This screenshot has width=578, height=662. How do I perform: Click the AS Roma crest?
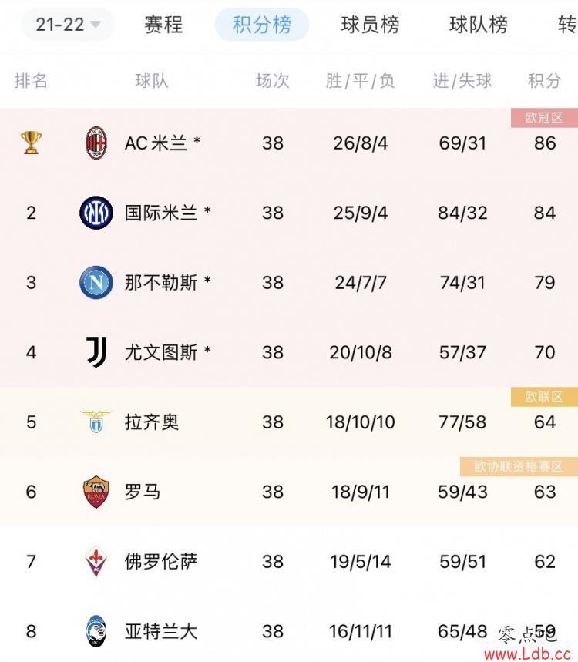[x=96, y=492]
